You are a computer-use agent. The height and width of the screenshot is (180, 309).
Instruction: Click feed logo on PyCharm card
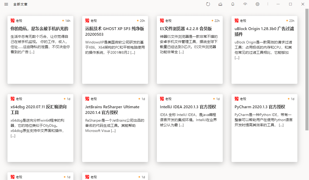pyautogui.click(x=237, y=99)
